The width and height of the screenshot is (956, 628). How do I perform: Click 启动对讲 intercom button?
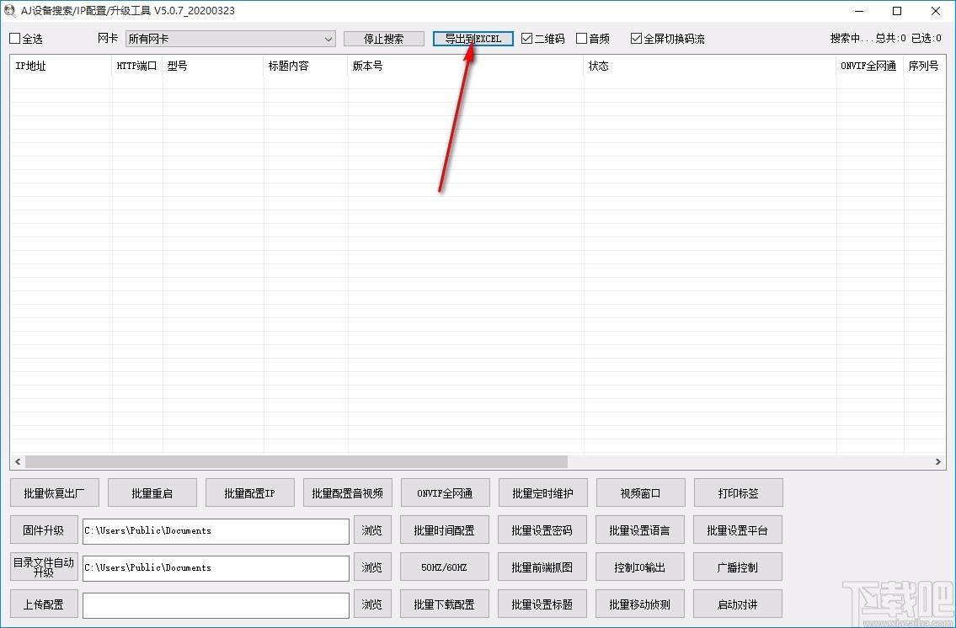click(738, 604)
